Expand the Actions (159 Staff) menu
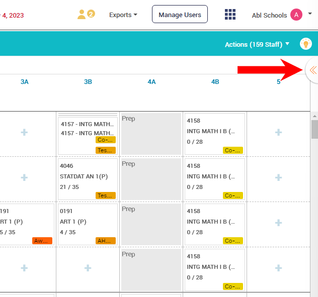Viewport: 318px width, 297px height. coord(257,44)
